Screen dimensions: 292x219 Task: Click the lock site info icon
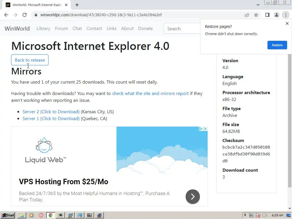point(36,15)
